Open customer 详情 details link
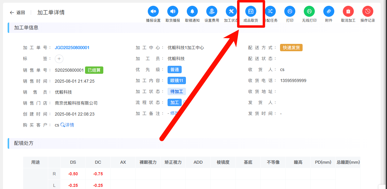 67,125
